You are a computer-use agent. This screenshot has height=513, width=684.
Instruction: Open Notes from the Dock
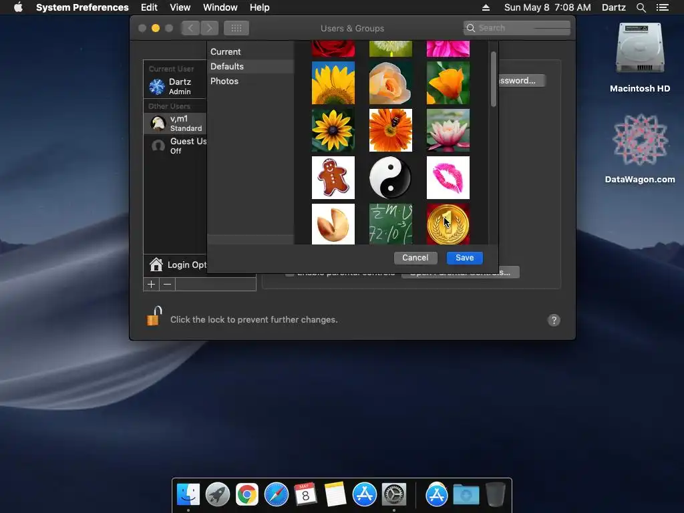[x=335, y=495]
